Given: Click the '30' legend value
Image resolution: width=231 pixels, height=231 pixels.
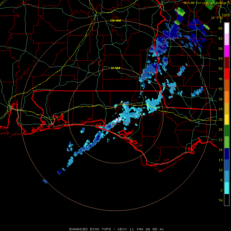Looking at the screenshot, I should pyautogui.click(x=220, y=119).
